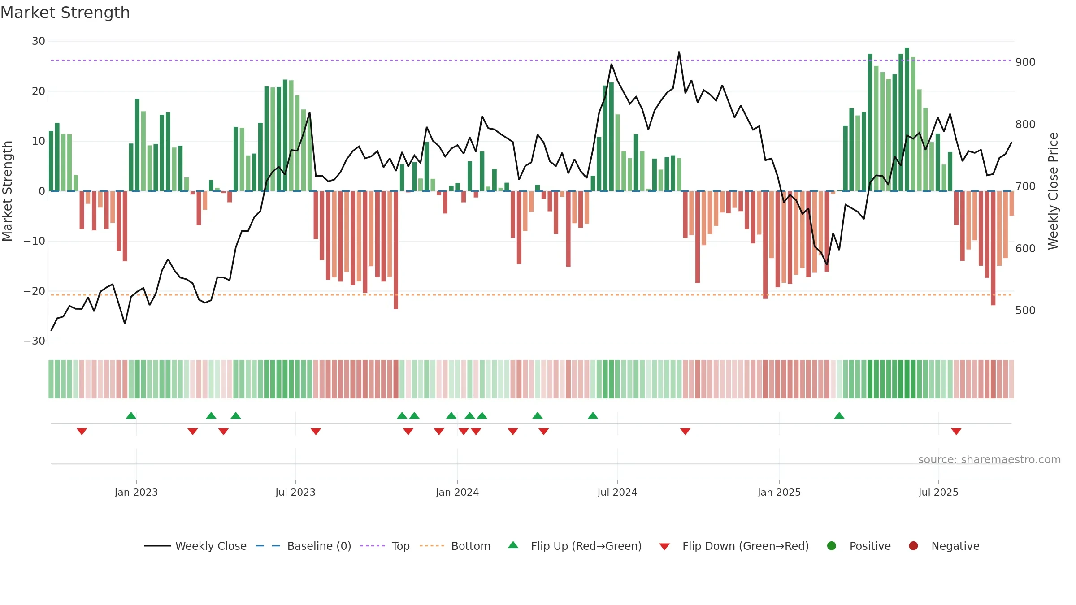Screen dimensions: 1076x605
Task: Click the 500 price axis label
Action: coord(1025,310)
